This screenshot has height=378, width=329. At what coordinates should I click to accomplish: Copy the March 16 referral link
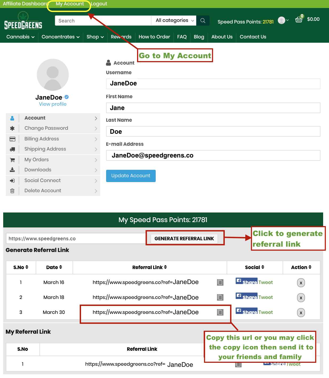[x=220, y=282]
